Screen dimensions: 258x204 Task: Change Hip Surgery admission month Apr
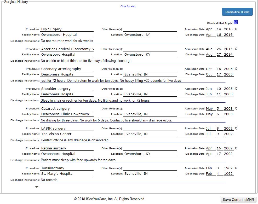click(211, 29)
